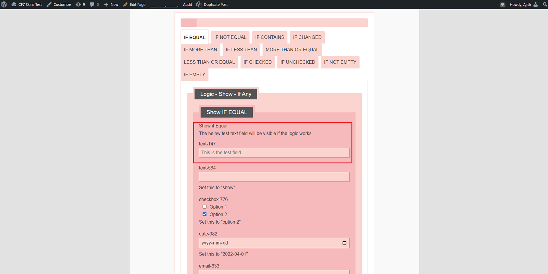The width and height of the screenshot is (548, 274).
Task: Click into the text-584 input field
Action: point(274,177)
